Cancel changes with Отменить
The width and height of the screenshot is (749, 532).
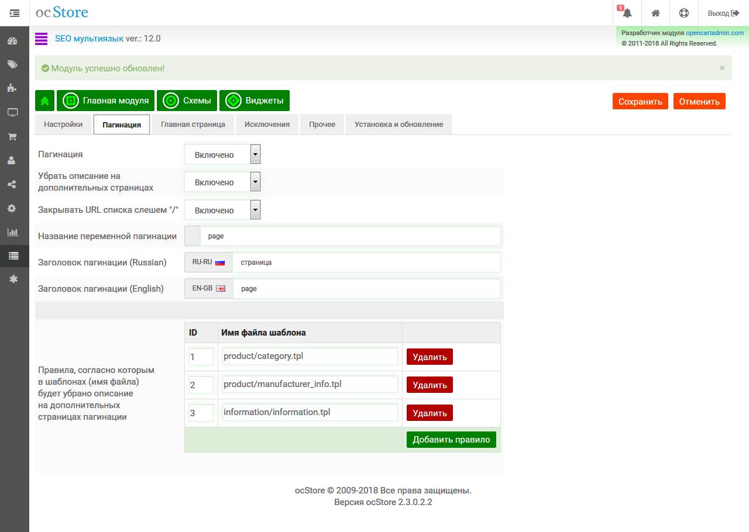(x=699, y=101)
